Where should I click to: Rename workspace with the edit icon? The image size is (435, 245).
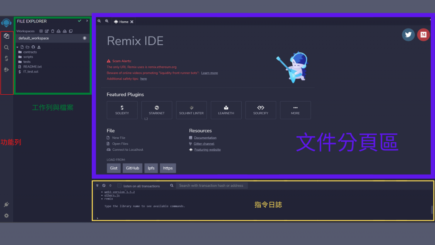coord(47,31)
